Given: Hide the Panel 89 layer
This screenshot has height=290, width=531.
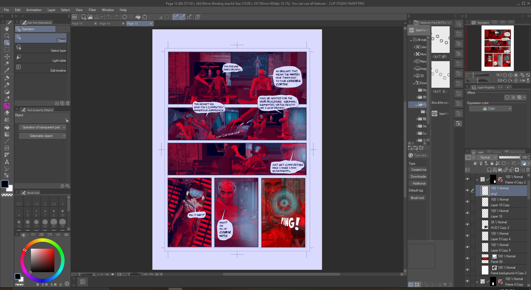Looking at the screenshot, I should coord(467,258).
